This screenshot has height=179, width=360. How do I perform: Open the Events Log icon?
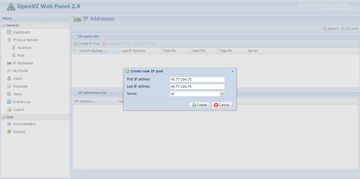pos(9,102)
